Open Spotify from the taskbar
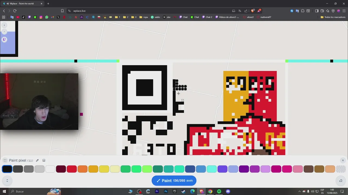This screenshot has width=348, height=195. 219,191
